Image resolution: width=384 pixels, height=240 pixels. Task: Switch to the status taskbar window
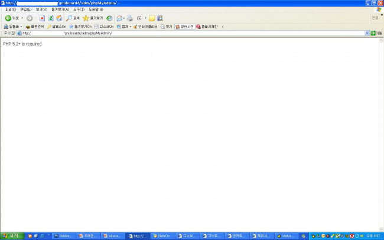[286, 236]
